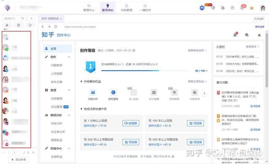This screenshot has width=269, height=164.
Task: Open 全部权益 in sidebar
Action: [56, 157]
